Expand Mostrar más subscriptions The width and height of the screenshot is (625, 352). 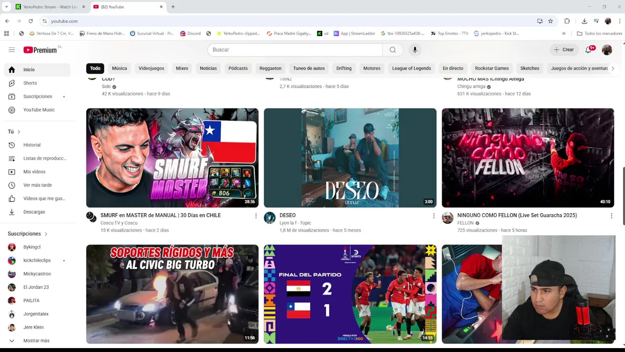[x=37, y=341]
